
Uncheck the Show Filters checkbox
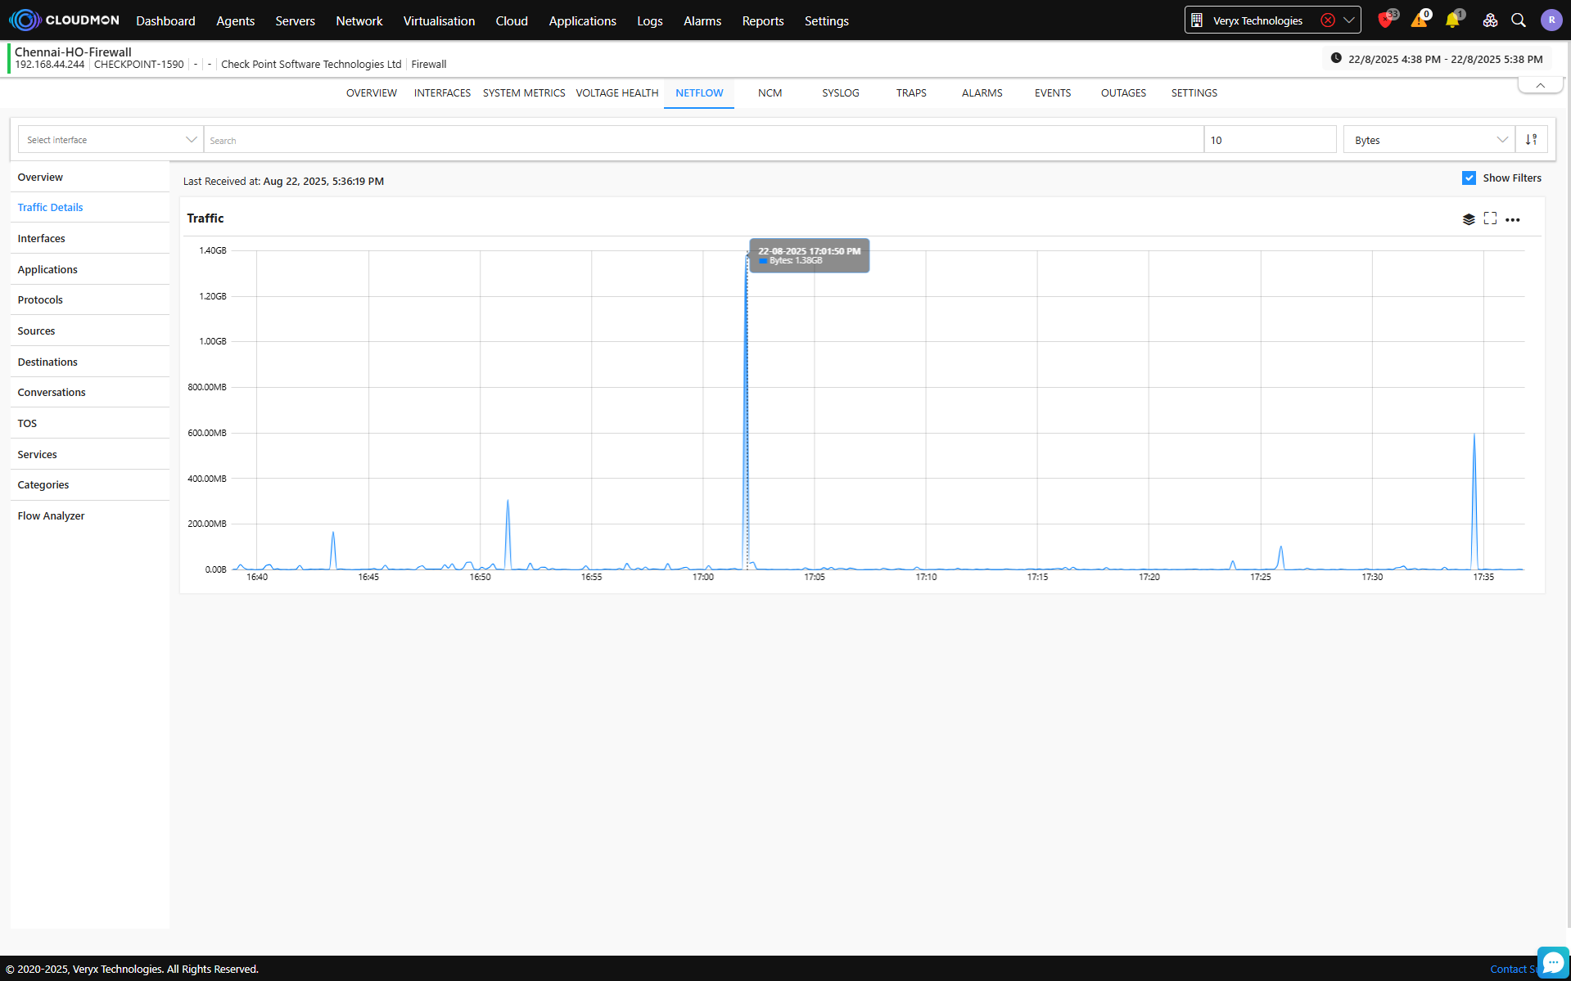(x=1469, y=178)
